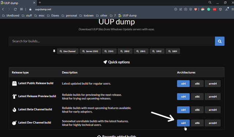Open the speed dial grid icon

(21, 9)
